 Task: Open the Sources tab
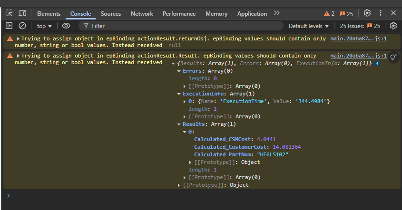click(110, 14)
